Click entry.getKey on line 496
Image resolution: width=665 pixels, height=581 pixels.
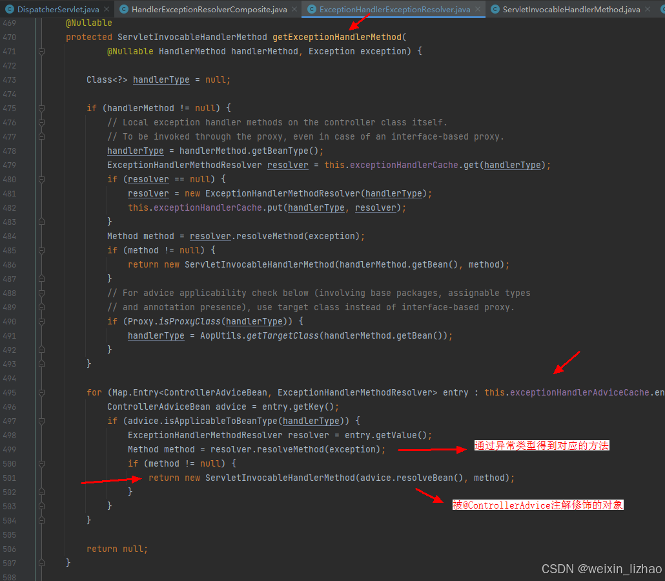[x=293, y=407]
